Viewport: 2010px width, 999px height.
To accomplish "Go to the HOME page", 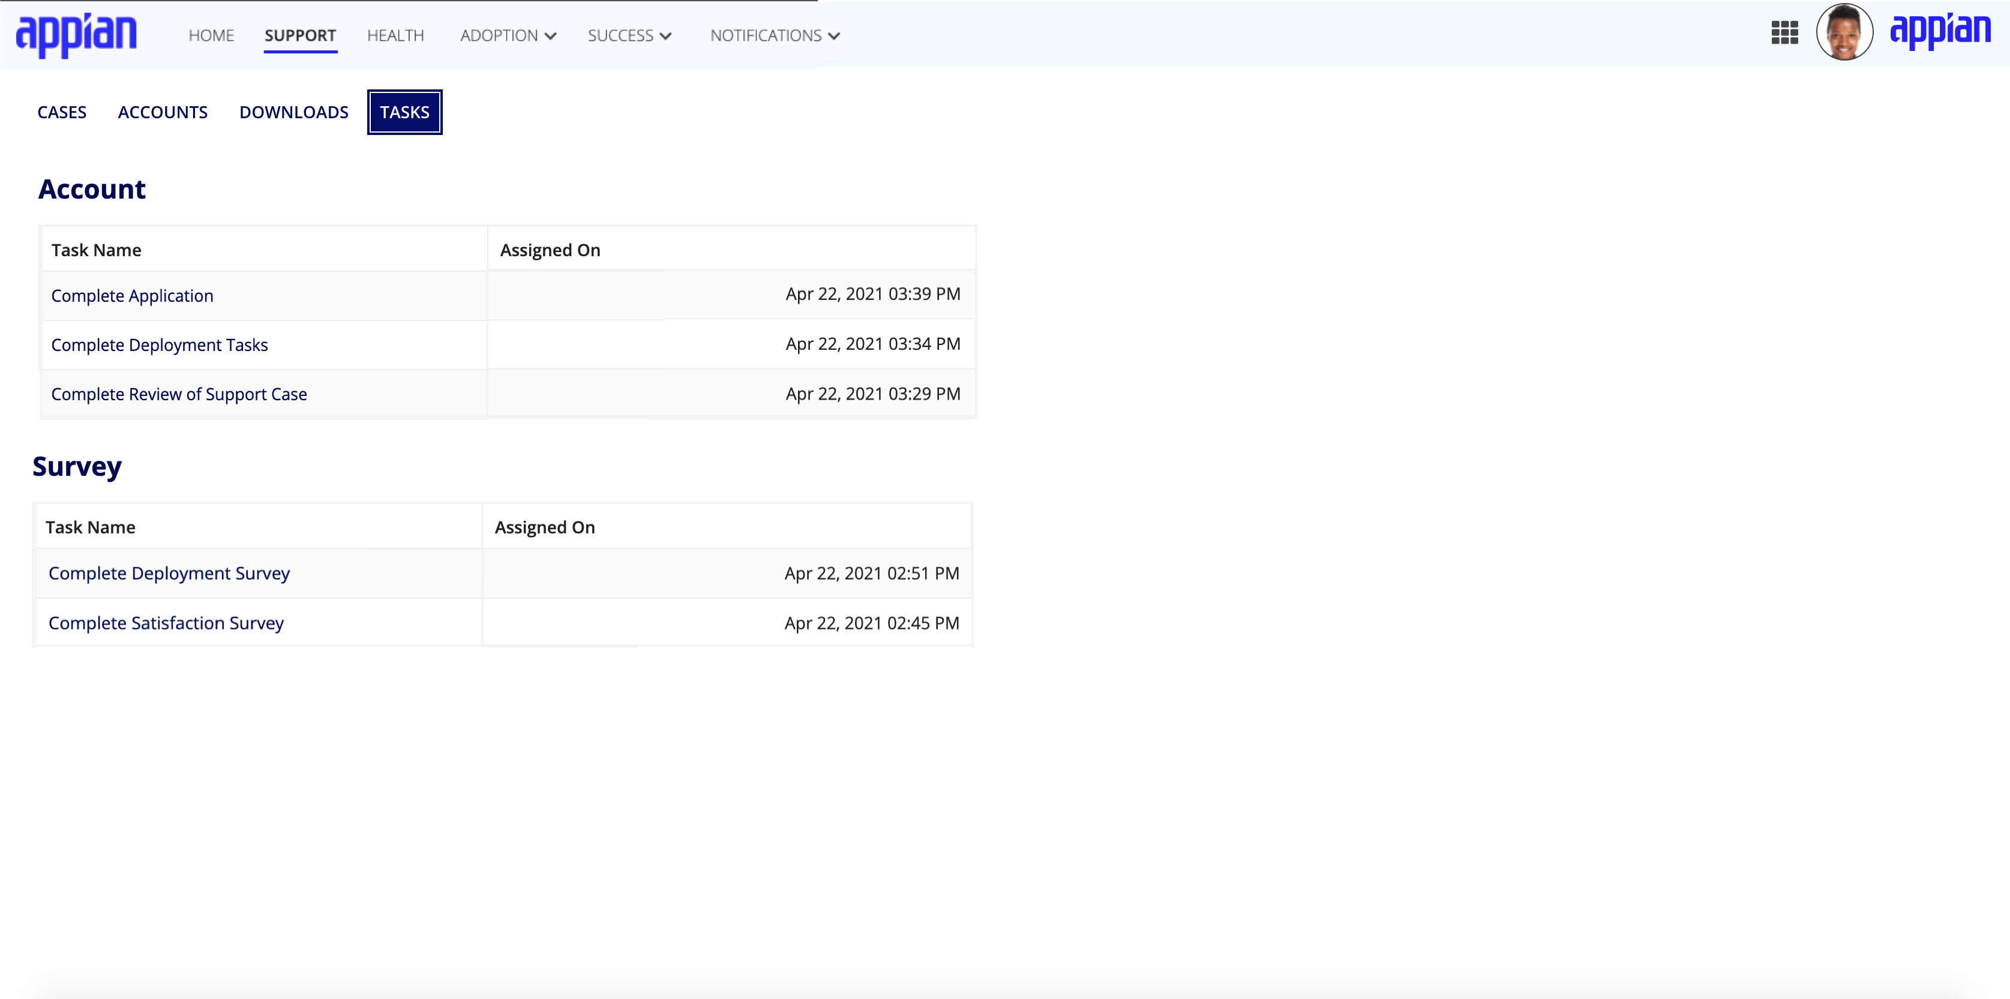I will (x=211, y=36).
